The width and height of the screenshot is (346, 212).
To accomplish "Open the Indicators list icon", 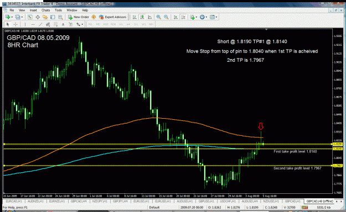I will [x=193, y=17].
